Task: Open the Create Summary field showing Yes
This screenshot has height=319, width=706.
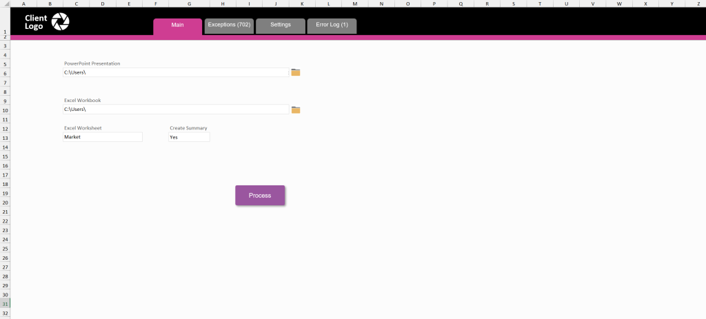Action: point(189,137)
